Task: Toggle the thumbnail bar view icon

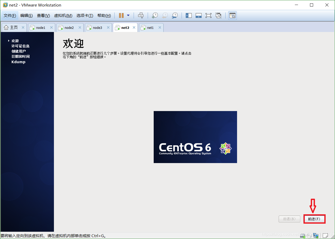Action: coord(198,16)
